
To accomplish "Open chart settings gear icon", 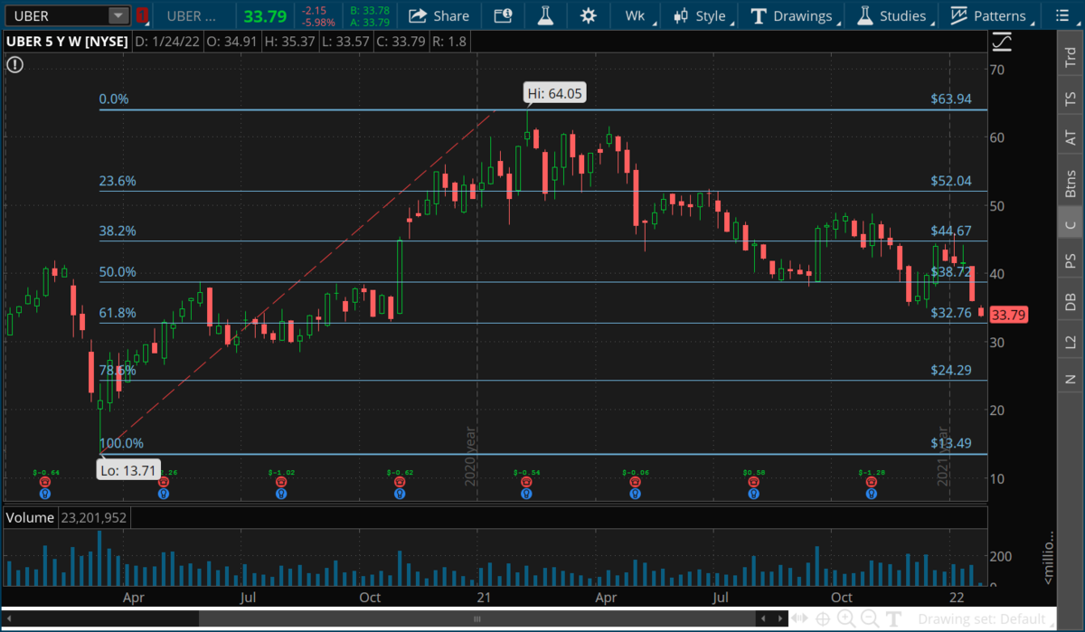I will [588, 15].
